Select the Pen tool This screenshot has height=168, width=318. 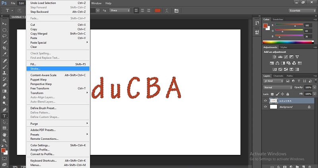coord(4,110)
